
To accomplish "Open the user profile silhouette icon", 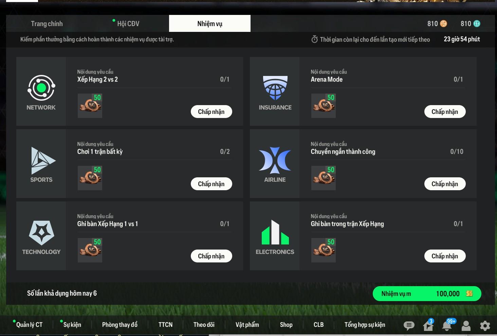I will [x=466, y=326].
